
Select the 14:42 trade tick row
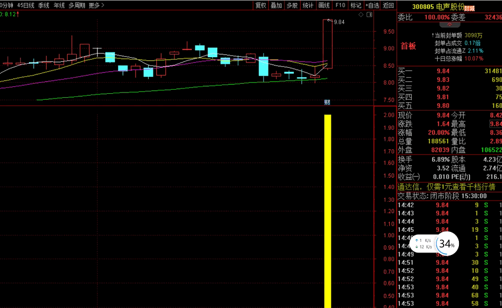click(x=449, y=205)
